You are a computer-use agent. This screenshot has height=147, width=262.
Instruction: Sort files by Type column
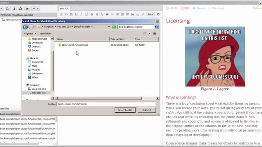[146, 39]
